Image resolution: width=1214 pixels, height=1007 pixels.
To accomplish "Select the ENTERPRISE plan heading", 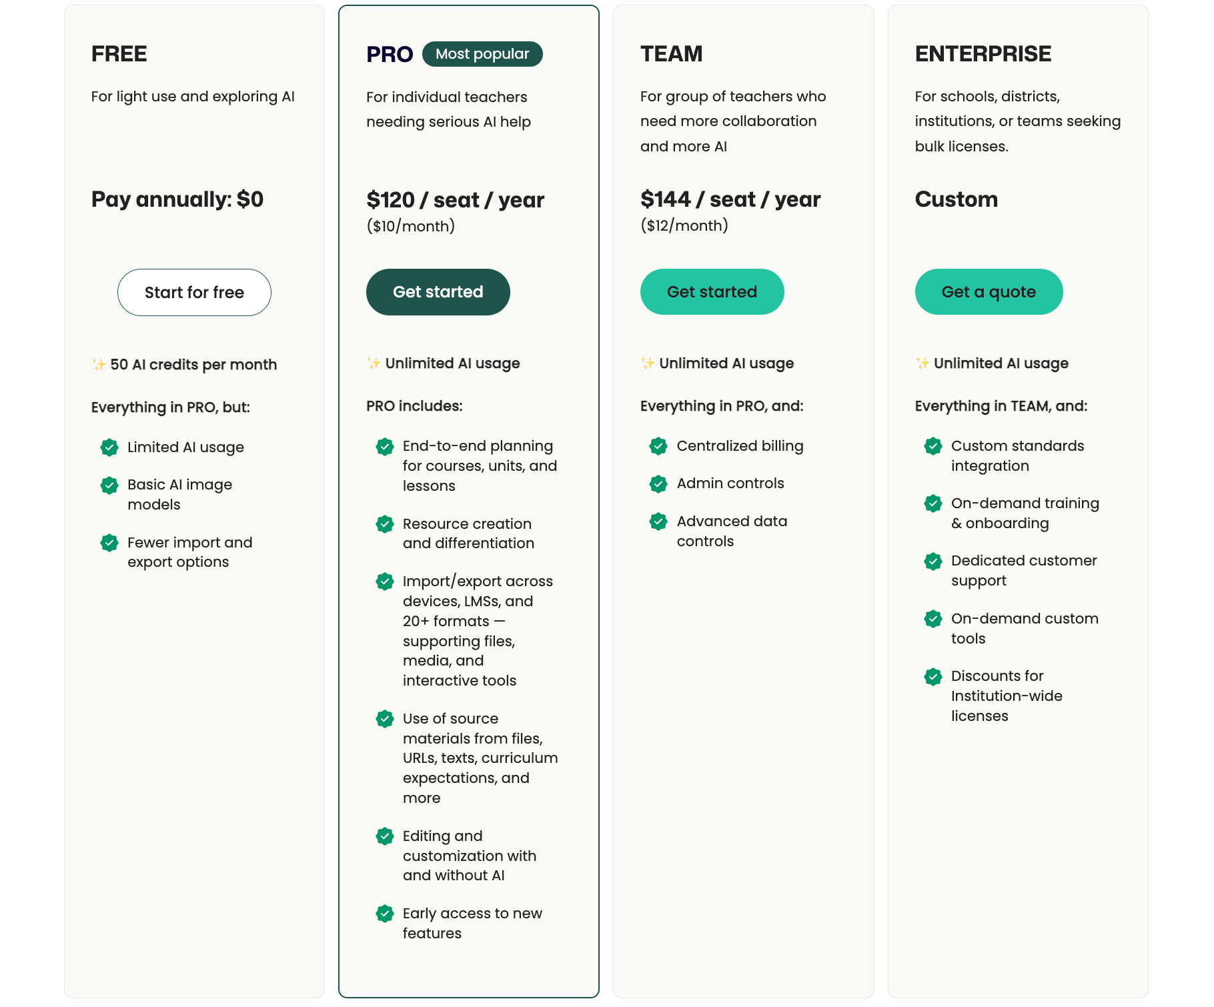I will point(983,54).
